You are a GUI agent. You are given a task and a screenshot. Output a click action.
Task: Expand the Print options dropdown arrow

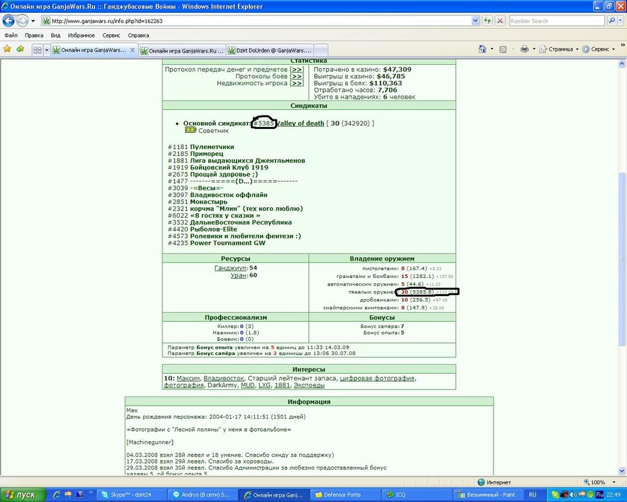533,49
